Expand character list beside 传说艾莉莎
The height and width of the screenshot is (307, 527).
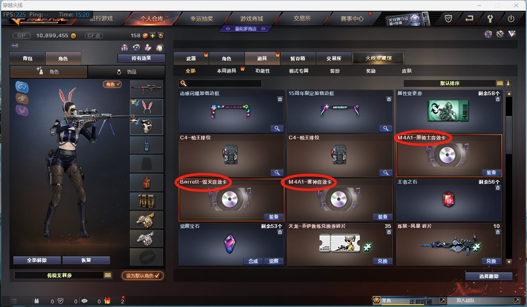click(x=108, y=275)
